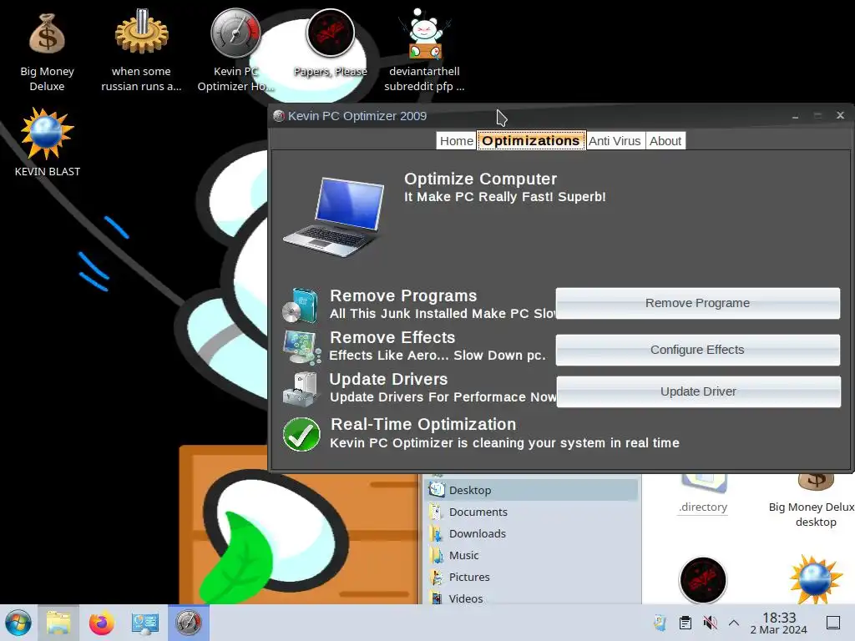Open the clipboard tray icon
The width and height of the screenshot is (855, 641).
686,623
